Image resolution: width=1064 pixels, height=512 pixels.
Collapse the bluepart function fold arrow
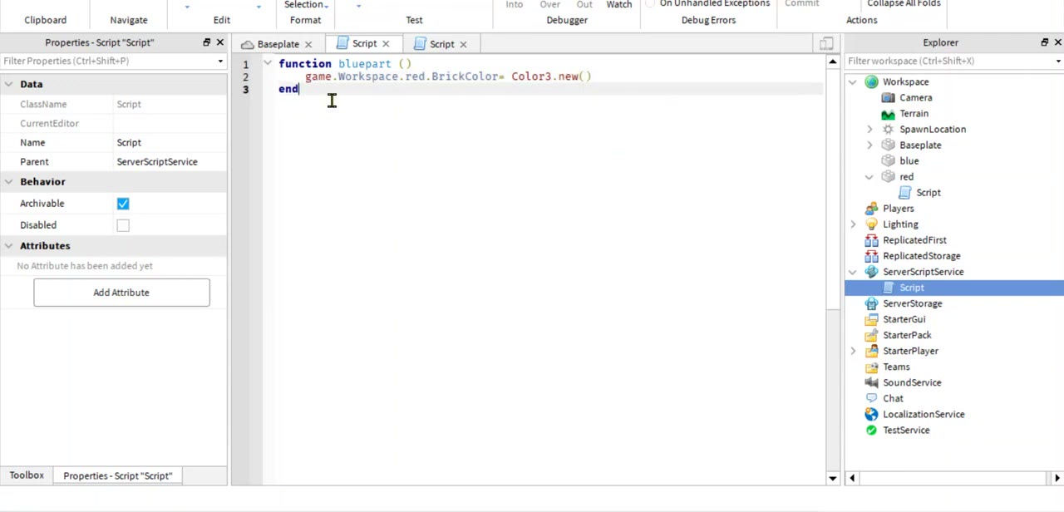pyautogui.click(x=268, y=63)
